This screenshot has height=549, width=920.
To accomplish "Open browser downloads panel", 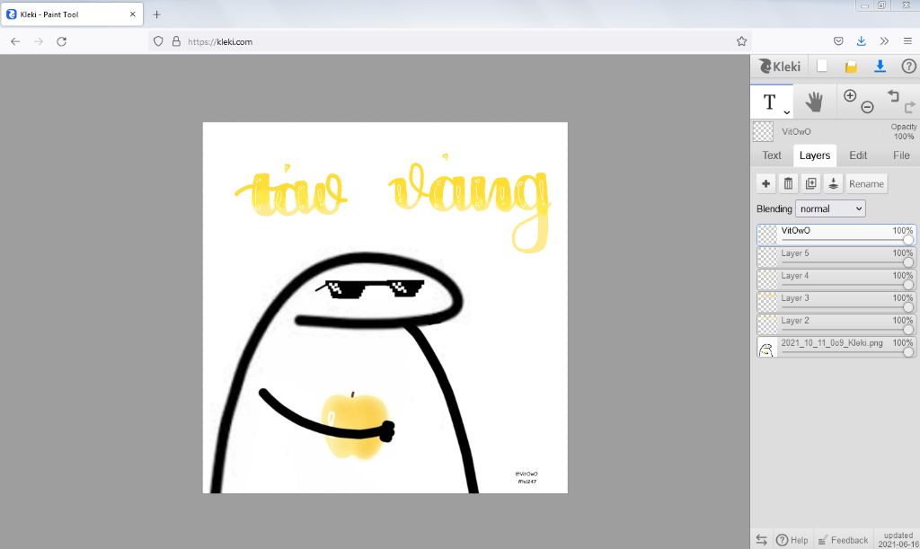I will coord(861,41).
